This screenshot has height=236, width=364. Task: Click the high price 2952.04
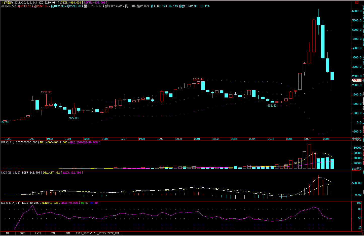click(x=41, y=6)
